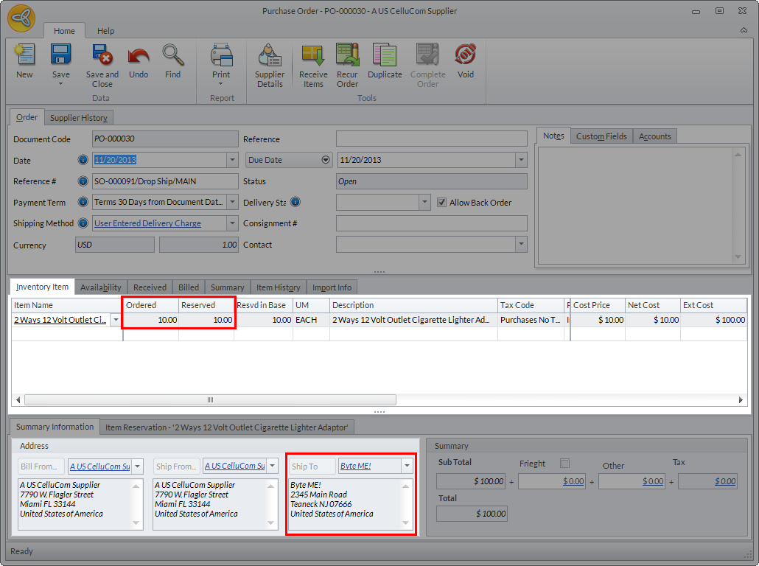Viewport: 759px width, 566px height.
Task: Expand the Contact dropdown
Action: 520,245
